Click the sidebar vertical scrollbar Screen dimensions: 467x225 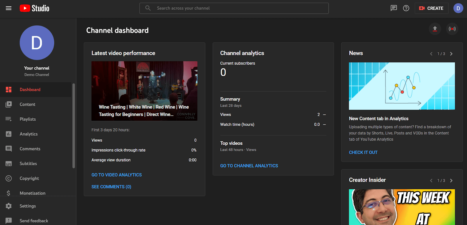coord(74,126)
